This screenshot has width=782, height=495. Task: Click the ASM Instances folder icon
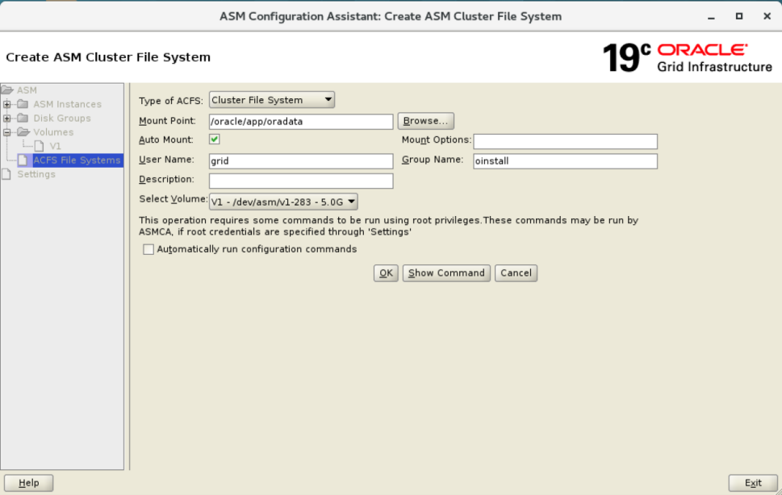point(23,102)
